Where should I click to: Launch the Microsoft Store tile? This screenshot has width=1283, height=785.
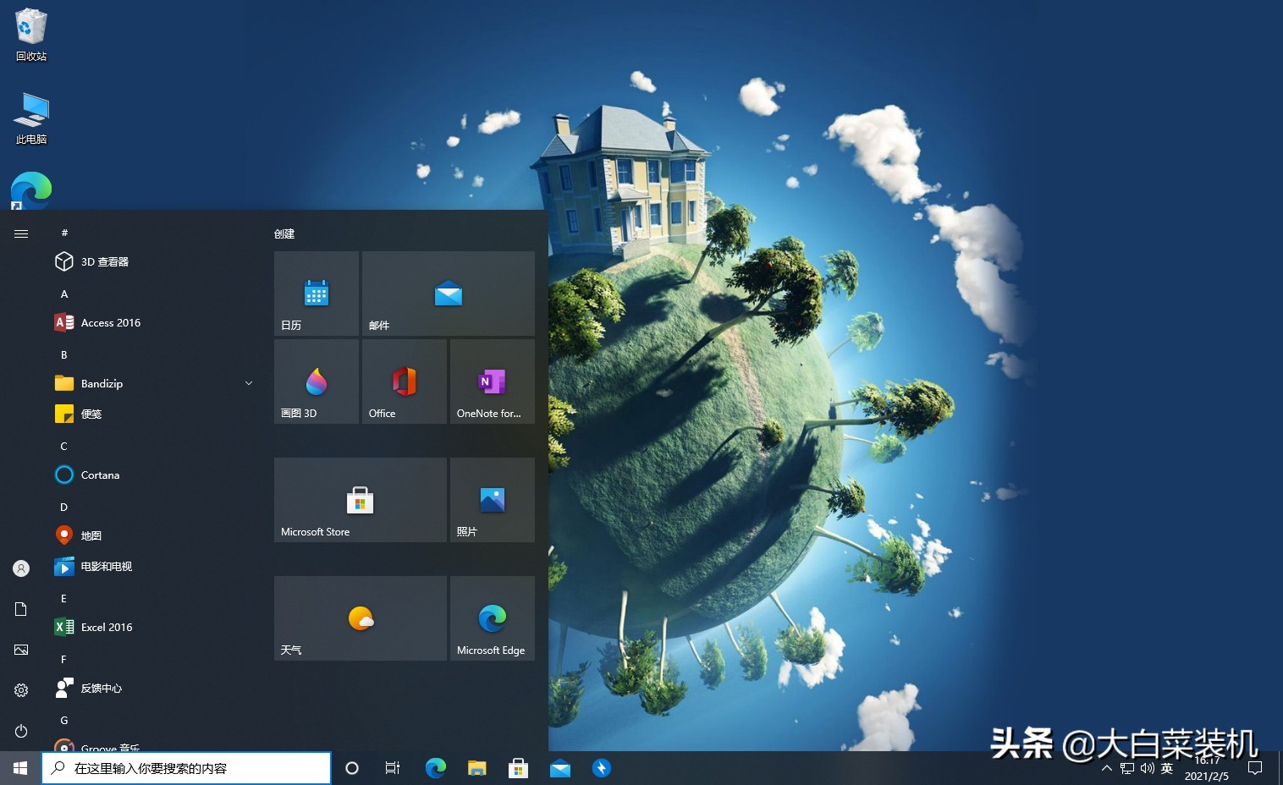(360, 499)
